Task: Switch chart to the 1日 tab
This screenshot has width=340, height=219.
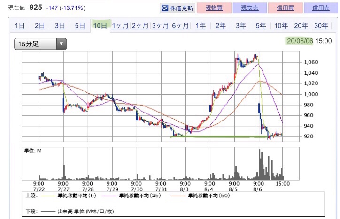Action: (x=20, y=26)
